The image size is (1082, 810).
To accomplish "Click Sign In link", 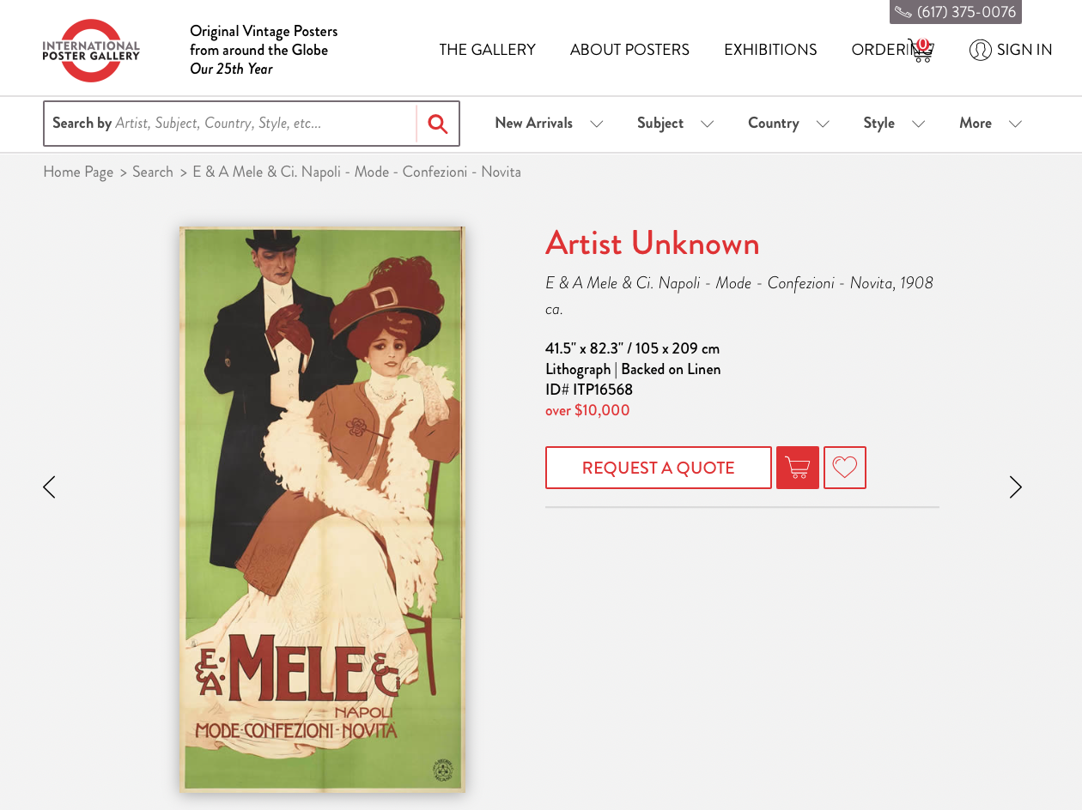I will pos(1024,50).
